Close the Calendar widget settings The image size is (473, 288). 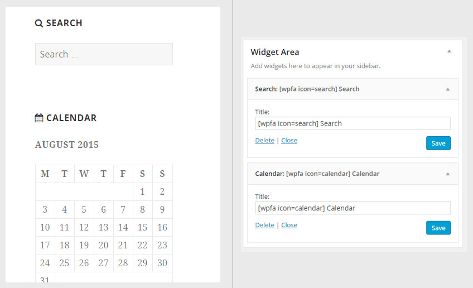point(289,225)
